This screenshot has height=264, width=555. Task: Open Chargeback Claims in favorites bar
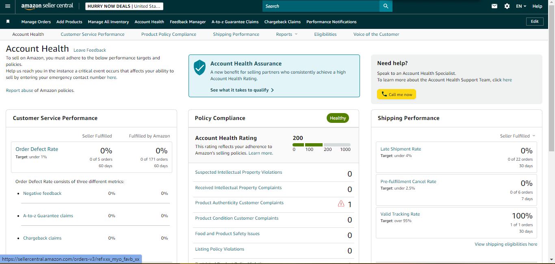point(282,22)
